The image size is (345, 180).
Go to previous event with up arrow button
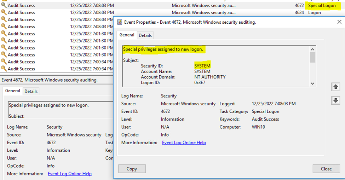(335, 87)
